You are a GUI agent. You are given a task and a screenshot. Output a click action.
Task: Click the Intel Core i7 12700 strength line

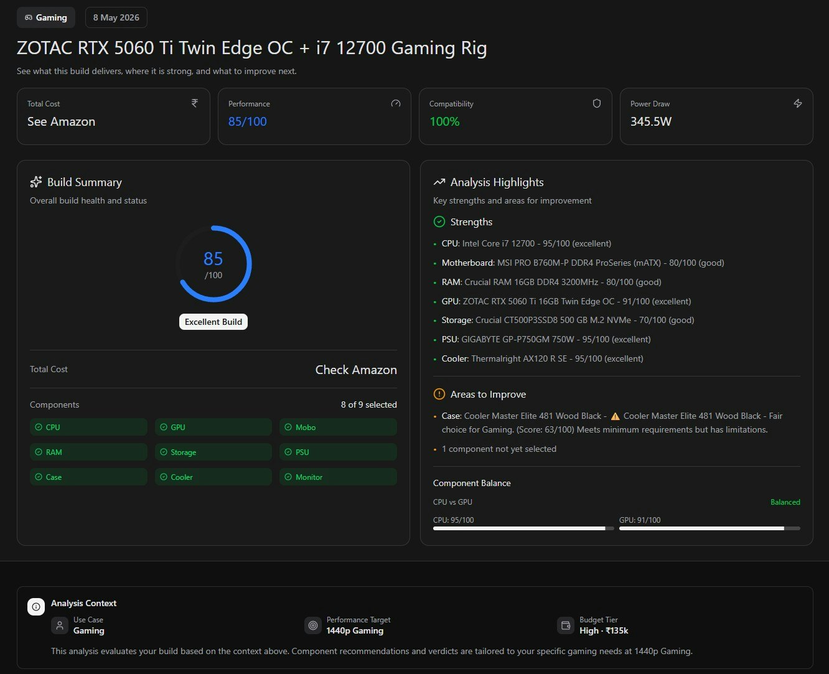(527, 243)
